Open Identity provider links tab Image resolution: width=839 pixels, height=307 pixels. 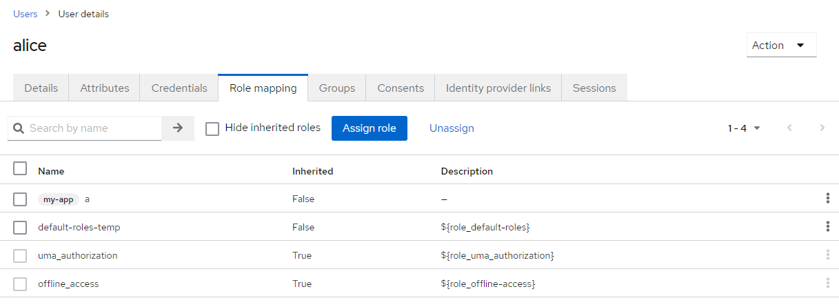(x=498, y=88)
